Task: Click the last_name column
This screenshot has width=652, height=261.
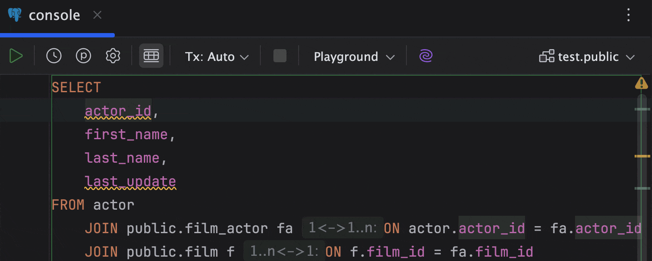Action: (122, 158)
